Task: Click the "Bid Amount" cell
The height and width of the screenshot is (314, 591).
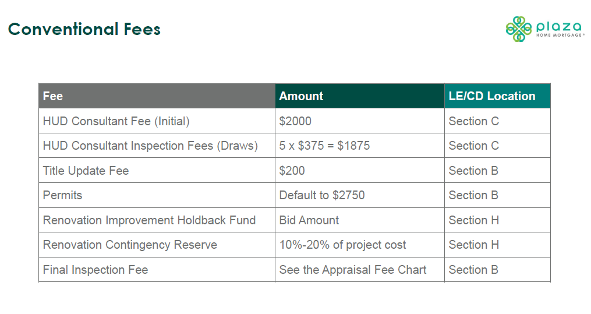Action: (x=309, y=220)
